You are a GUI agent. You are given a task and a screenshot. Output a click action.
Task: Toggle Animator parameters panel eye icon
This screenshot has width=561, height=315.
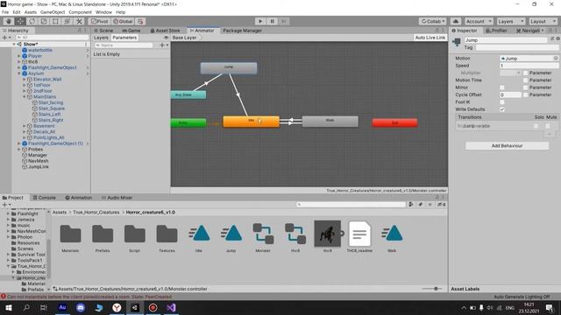166,38
